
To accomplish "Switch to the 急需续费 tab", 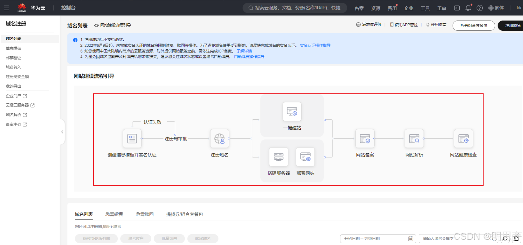I will pyautogui.click(x=114, y=214).
